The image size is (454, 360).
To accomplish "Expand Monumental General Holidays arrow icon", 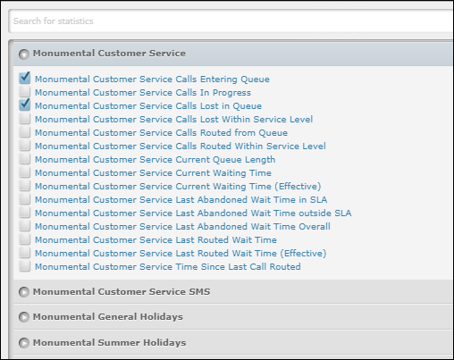I will coord(24,317).
